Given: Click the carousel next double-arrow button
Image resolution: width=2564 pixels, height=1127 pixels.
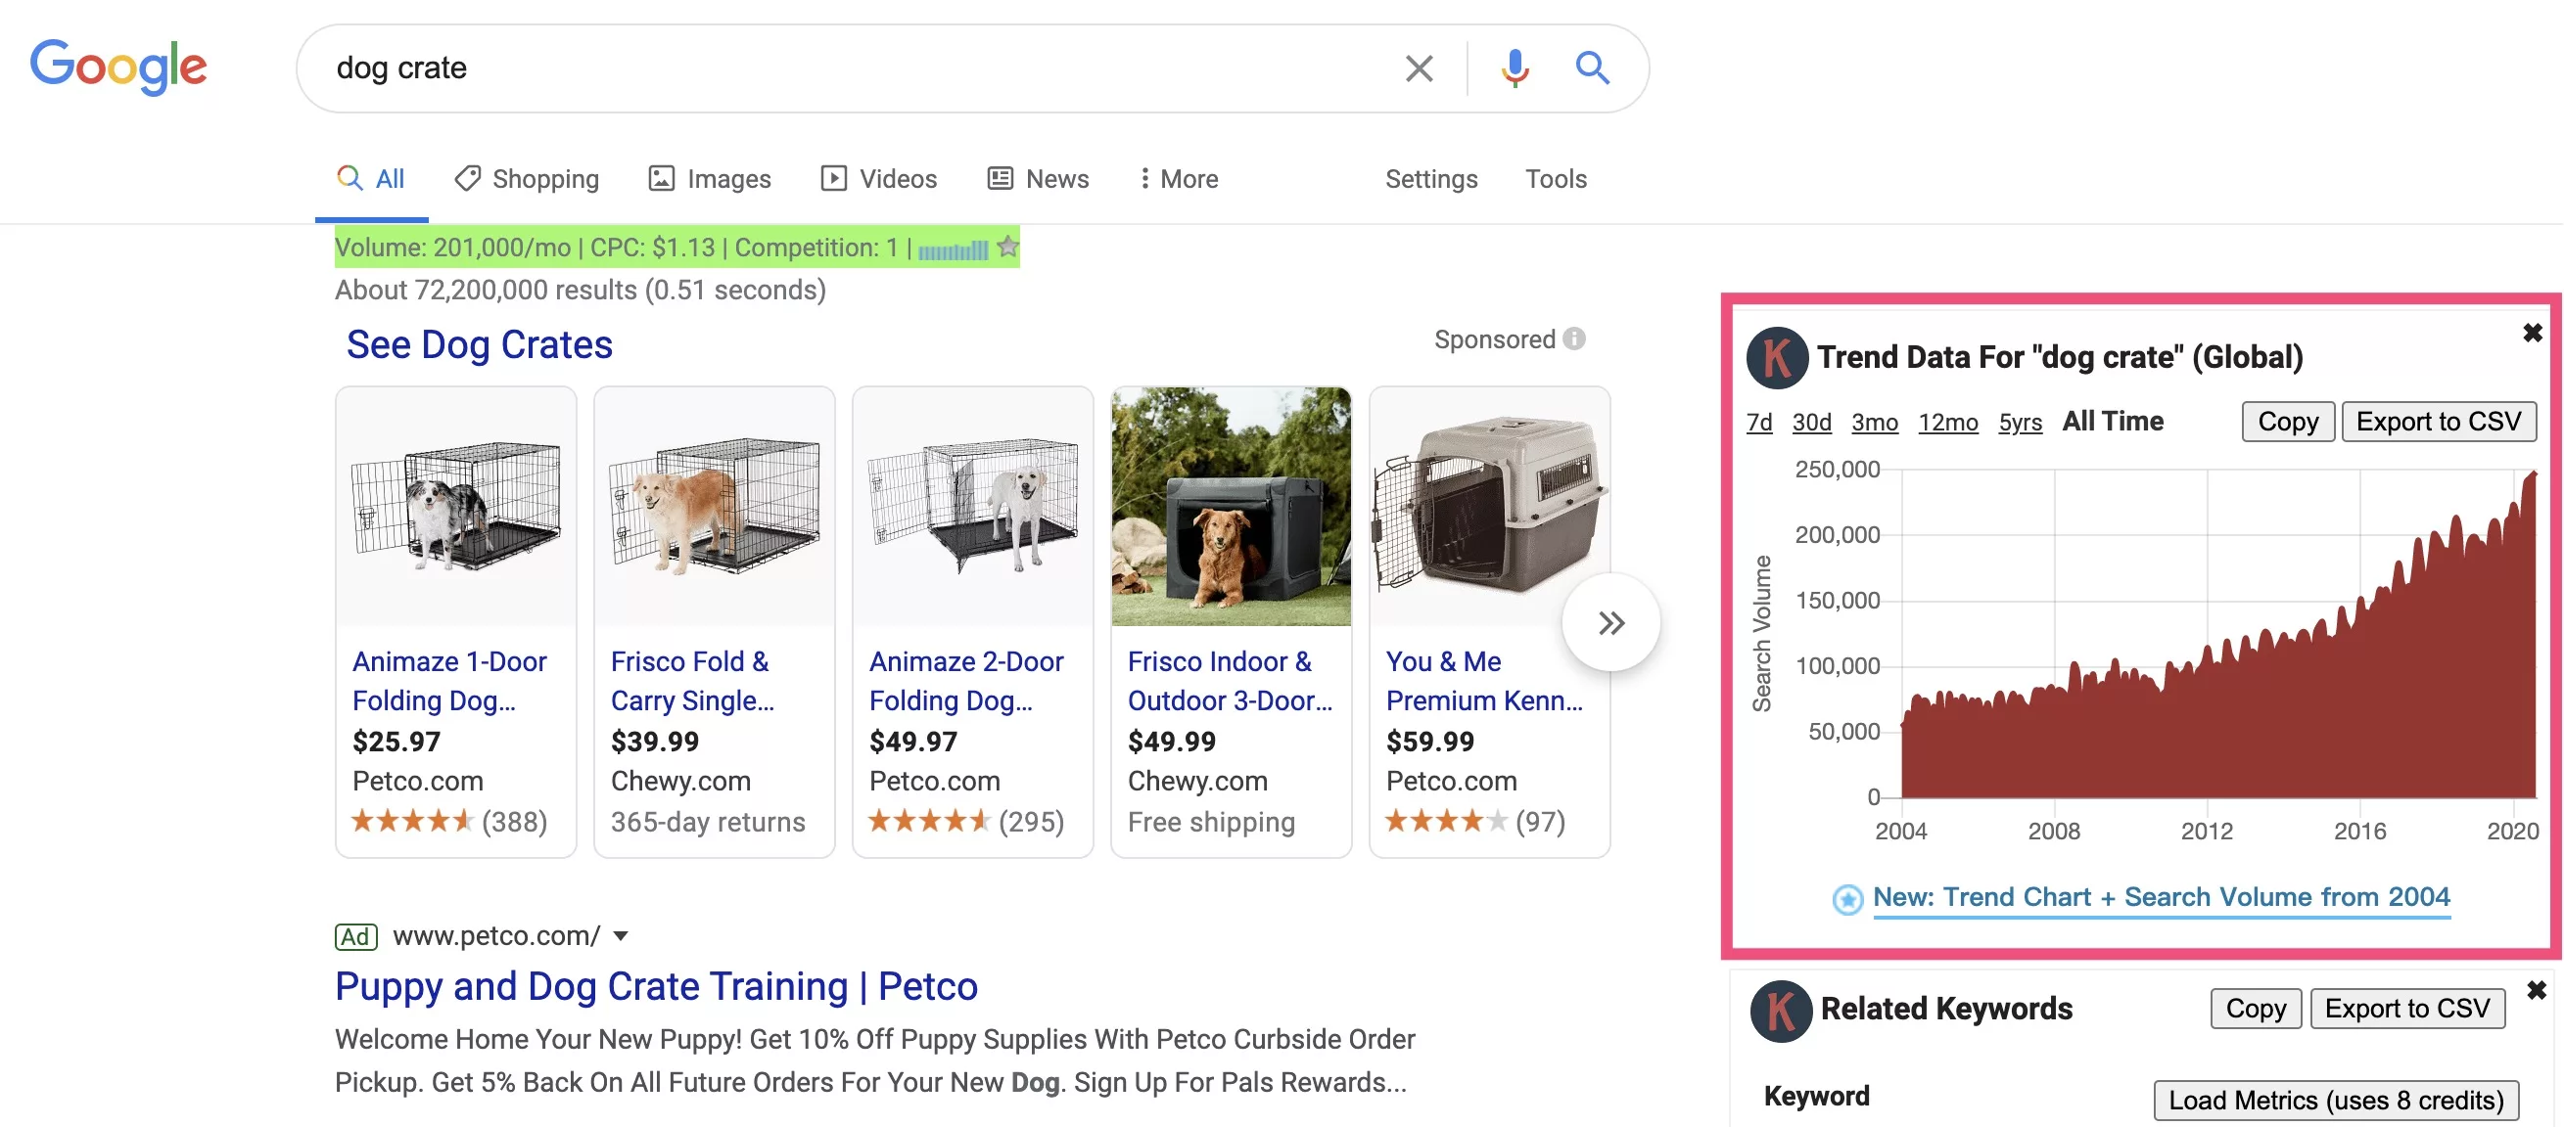Looking at the screenshot, I should pyautogui.click(x=1610, y=622).
